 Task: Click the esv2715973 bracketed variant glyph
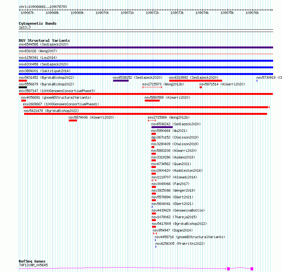click(152, 87)
